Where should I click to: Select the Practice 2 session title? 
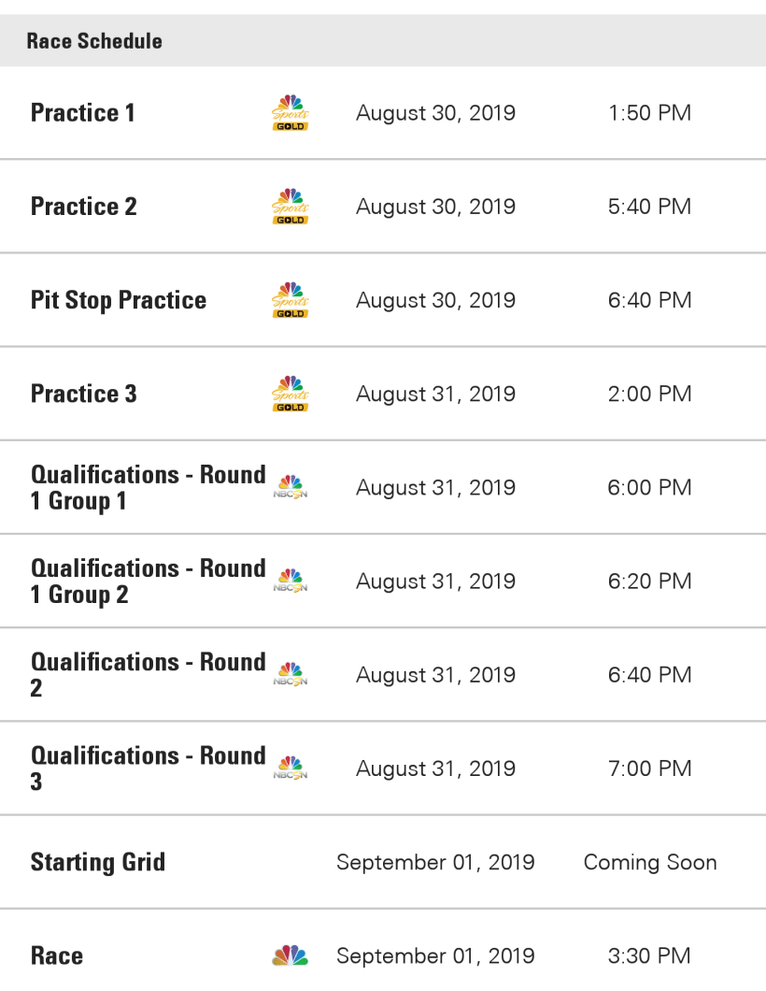84,207
